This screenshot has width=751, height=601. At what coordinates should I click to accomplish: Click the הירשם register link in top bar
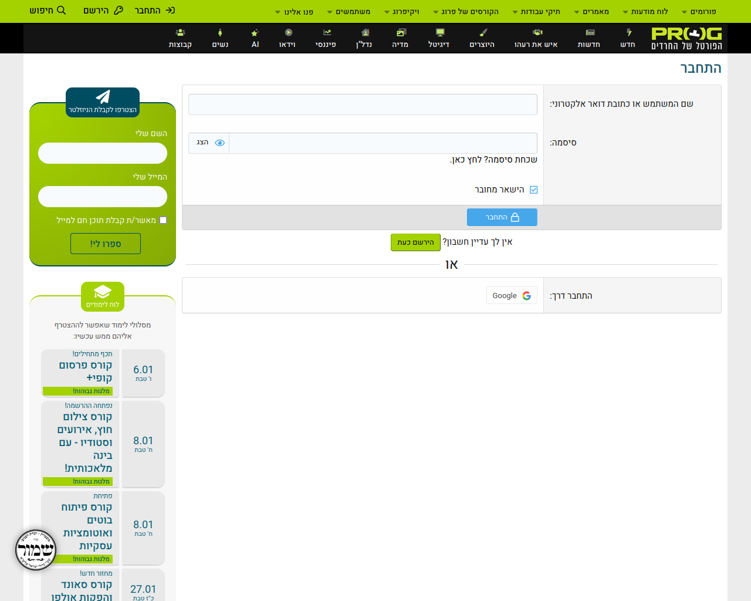point(103,11)
